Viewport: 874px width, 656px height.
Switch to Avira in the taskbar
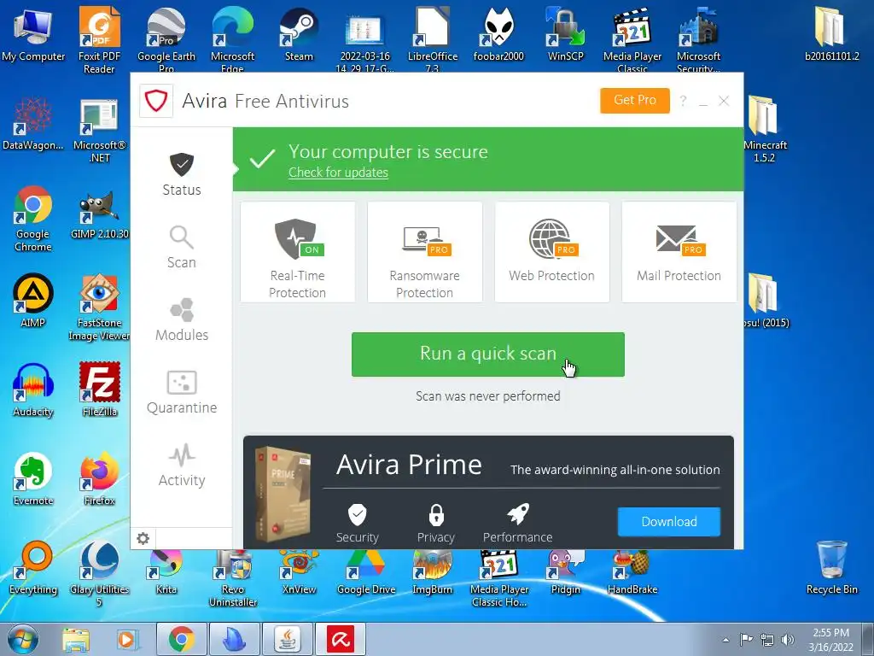pos(341,639)
